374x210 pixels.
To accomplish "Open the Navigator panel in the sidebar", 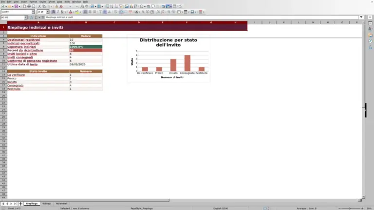I will coord(370,41).
